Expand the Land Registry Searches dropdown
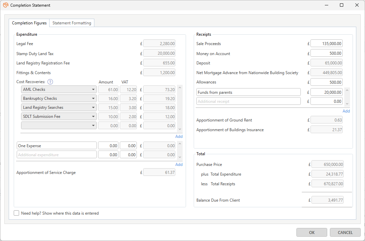 tap(93, 107)
